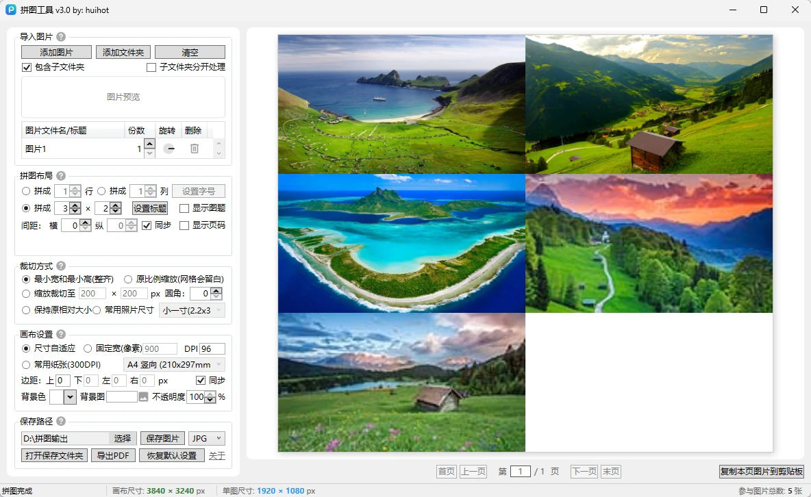Screen dimensions: 811x497
Task: Open the 背景色 color dropdown arrow
Action: (71, 397)
